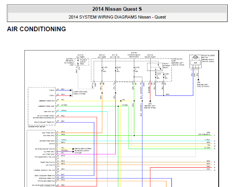Click the "AIR CONDITIONING" section heading
The width and height of the screenshot is (233, 187).
point(36,29)
